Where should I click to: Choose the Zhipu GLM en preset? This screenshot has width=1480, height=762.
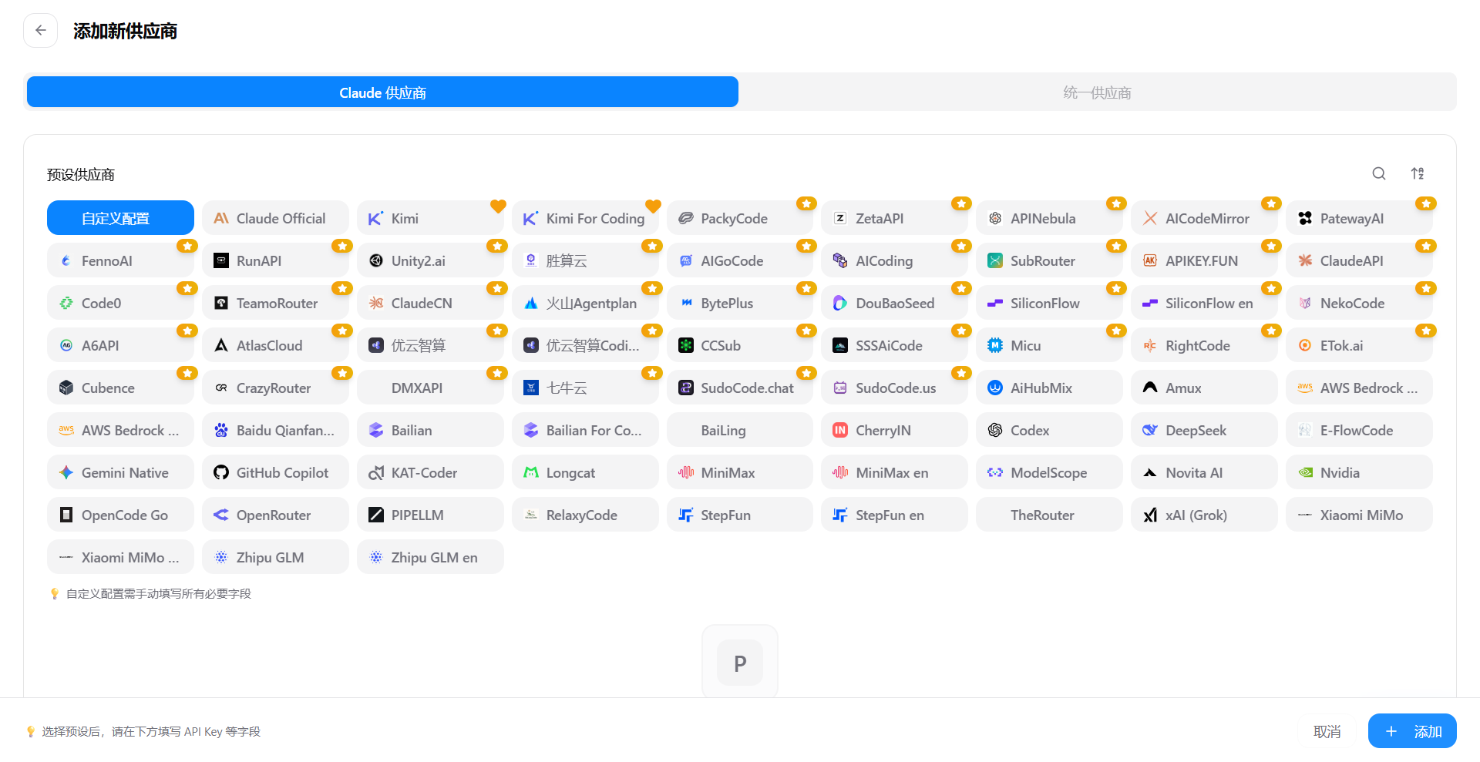(x=430, y=557)
